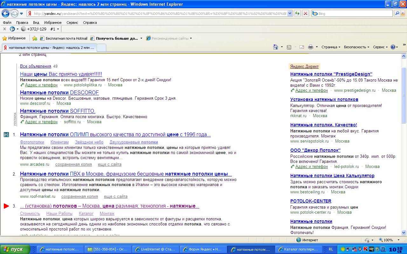The image size is (407, 254).
Task: Click the globe icon before +372/-129
Action: (23, 29)
